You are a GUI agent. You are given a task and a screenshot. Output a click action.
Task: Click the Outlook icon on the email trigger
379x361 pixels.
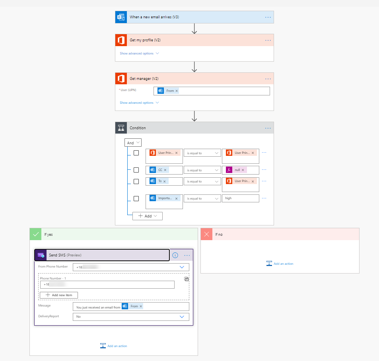[121, 17]
